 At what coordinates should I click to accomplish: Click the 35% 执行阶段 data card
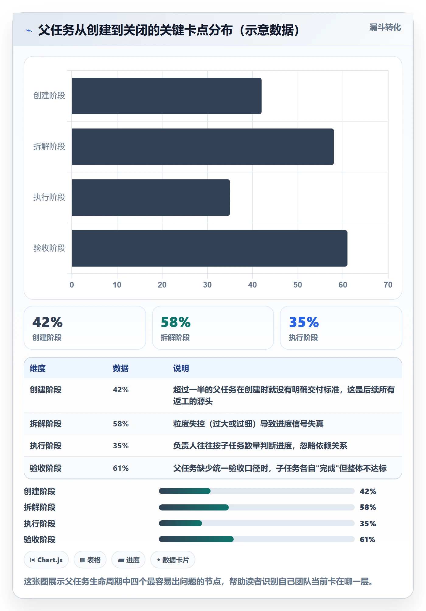(341, 328)
